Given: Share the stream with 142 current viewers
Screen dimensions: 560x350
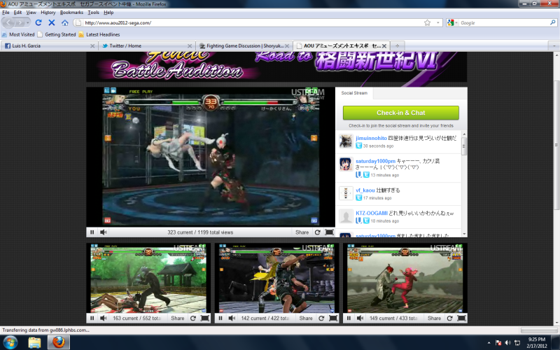Looking at the screenshot, I should click(306, 318).
